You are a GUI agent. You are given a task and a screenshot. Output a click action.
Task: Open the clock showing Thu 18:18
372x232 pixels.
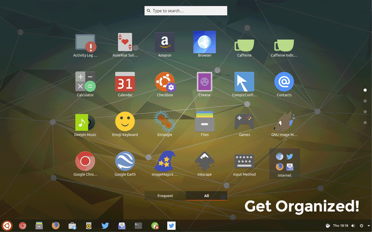click(x=341, y=226)
